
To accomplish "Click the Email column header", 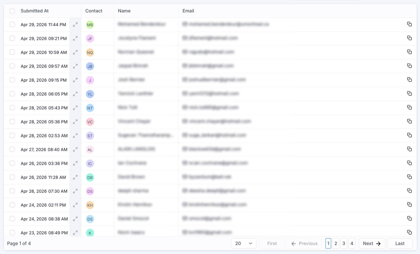I will (188, 11).
